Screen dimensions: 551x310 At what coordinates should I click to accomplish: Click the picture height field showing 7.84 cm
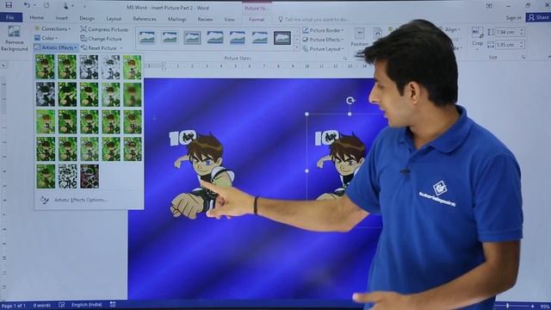click(507, 32)
